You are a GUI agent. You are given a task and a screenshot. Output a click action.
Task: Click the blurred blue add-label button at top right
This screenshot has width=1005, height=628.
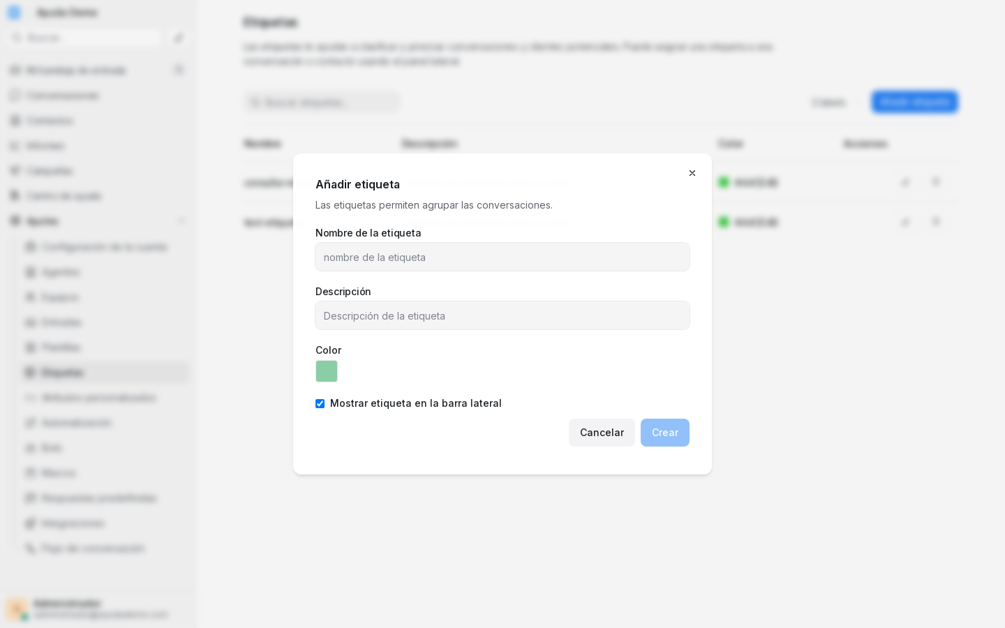(914, 102)
